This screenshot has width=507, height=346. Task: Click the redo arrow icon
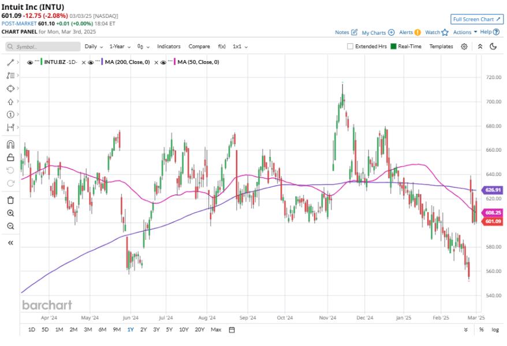10,183
